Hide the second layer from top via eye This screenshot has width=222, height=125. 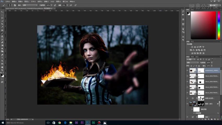tap(187, 76)
